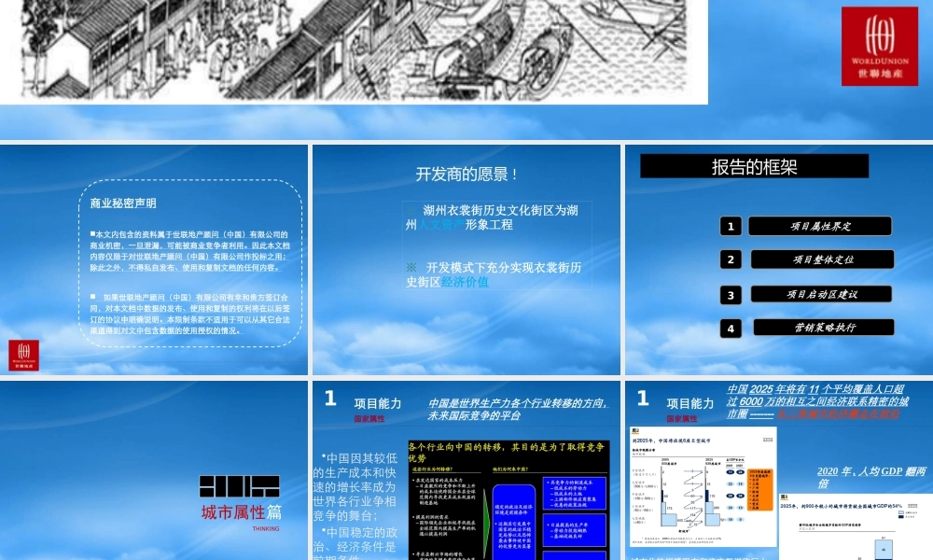This screenshot has width=933, height=560.
Task: Click the WorldUnion red logo on cover slide
Action: point(880,47)
